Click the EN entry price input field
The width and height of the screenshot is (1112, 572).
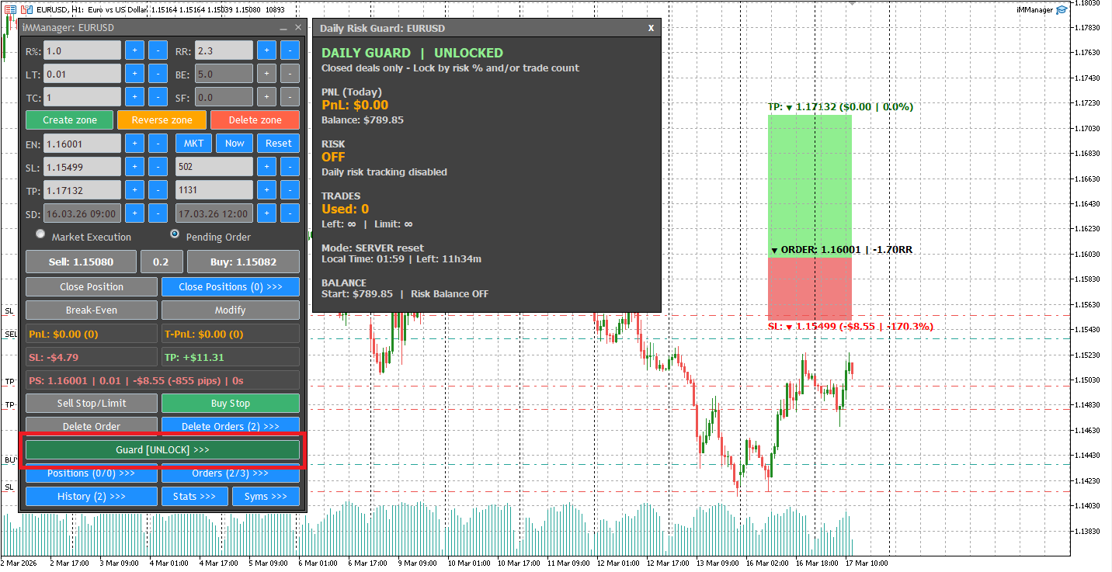pyautogui.click(x=82, y=143)
